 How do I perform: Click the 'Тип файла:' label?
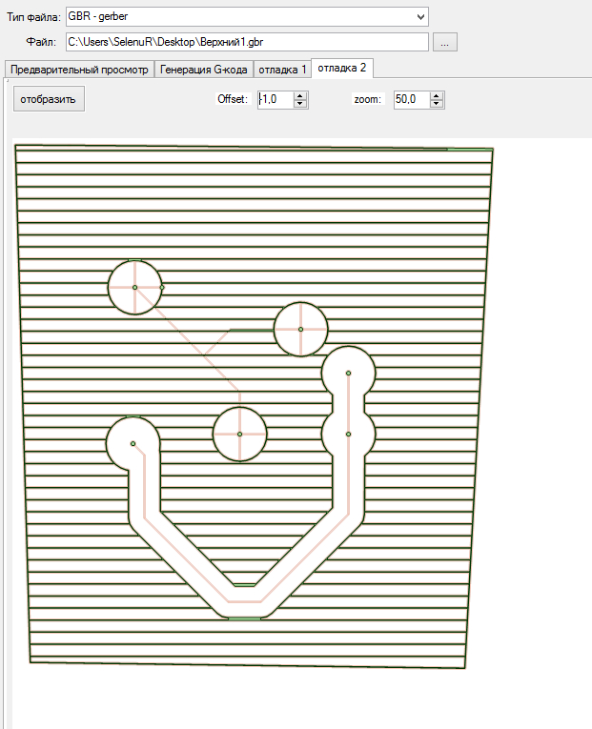(x=33, y=18)
